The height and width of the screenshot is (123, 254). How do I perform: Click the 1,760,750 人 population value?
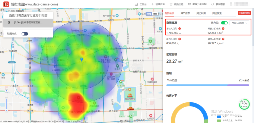173,33
